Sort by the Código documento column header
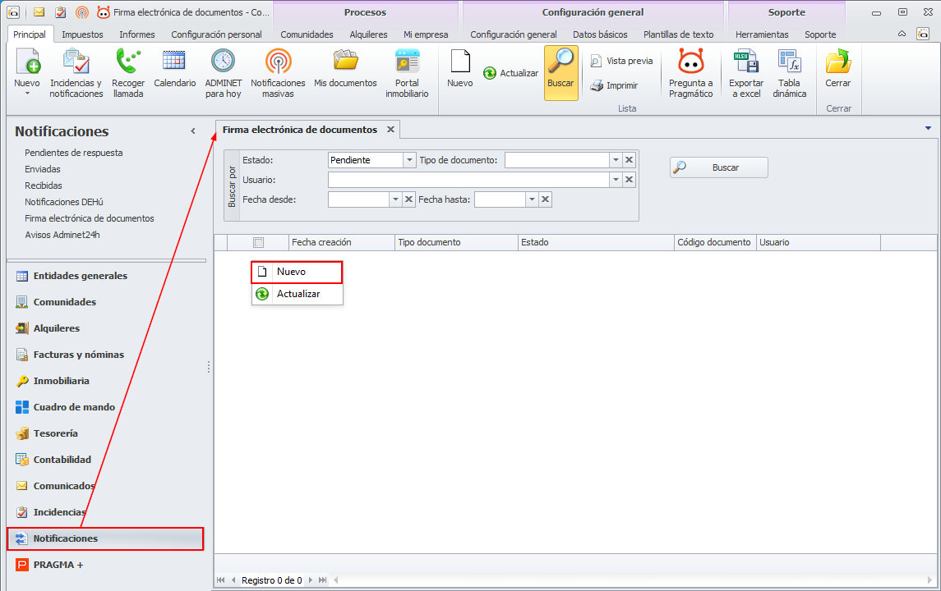Screen dimensions: 941x591 point(715,242)
